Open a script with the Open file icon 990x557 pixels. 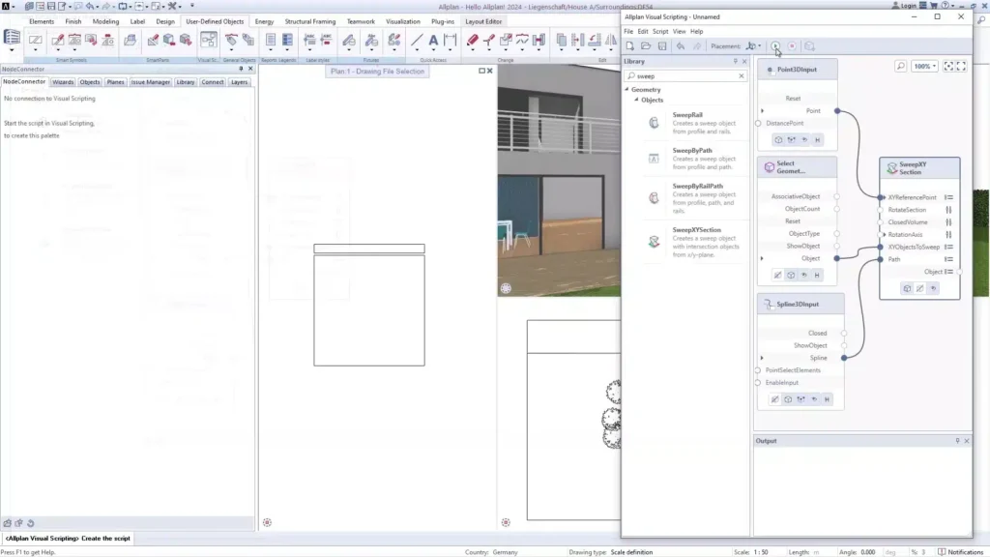(x=646, y=45)
